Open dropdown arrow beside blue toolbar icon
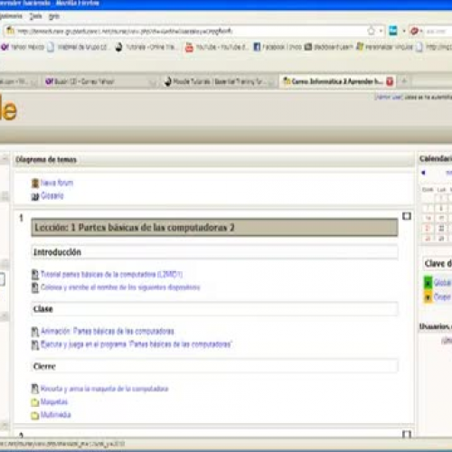The height and width of the screenshot is (452, 452). tap(404, 31)
